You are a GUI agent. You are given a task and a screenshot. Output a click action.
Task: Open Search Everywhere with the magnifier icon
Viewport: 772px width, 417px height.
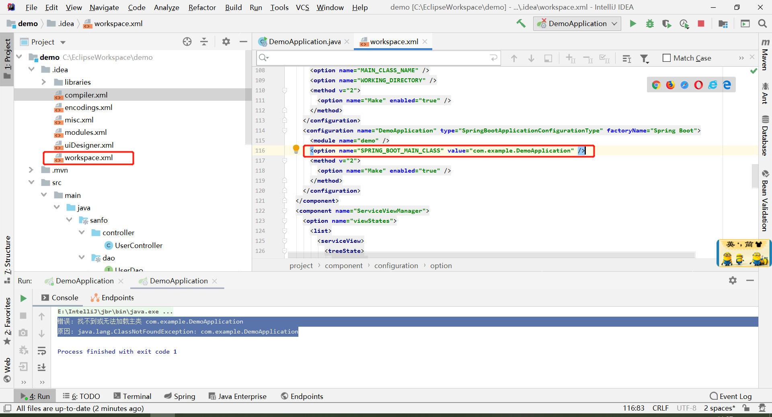[x=762, y=23]
